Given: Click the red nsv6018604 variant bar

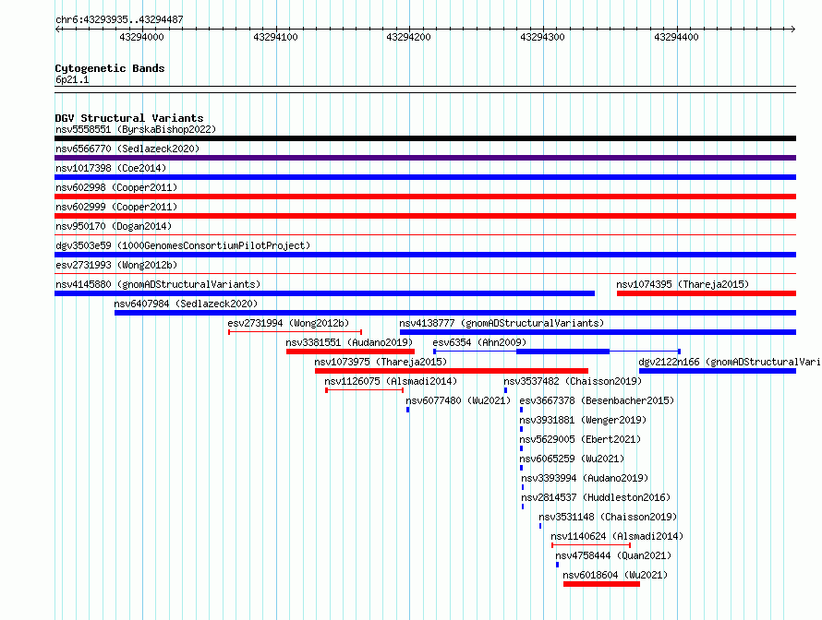Looking at the screenshot, I should tap(602, 584).
